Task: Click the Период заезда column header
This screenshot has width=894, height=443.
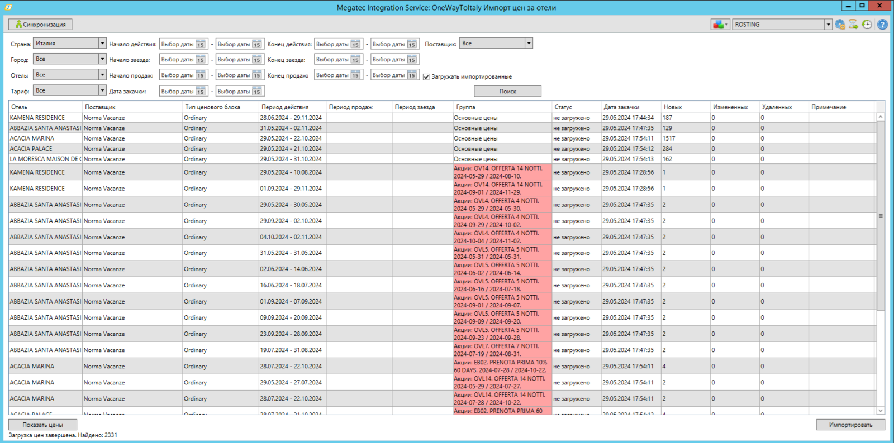Action: point(422,107)
